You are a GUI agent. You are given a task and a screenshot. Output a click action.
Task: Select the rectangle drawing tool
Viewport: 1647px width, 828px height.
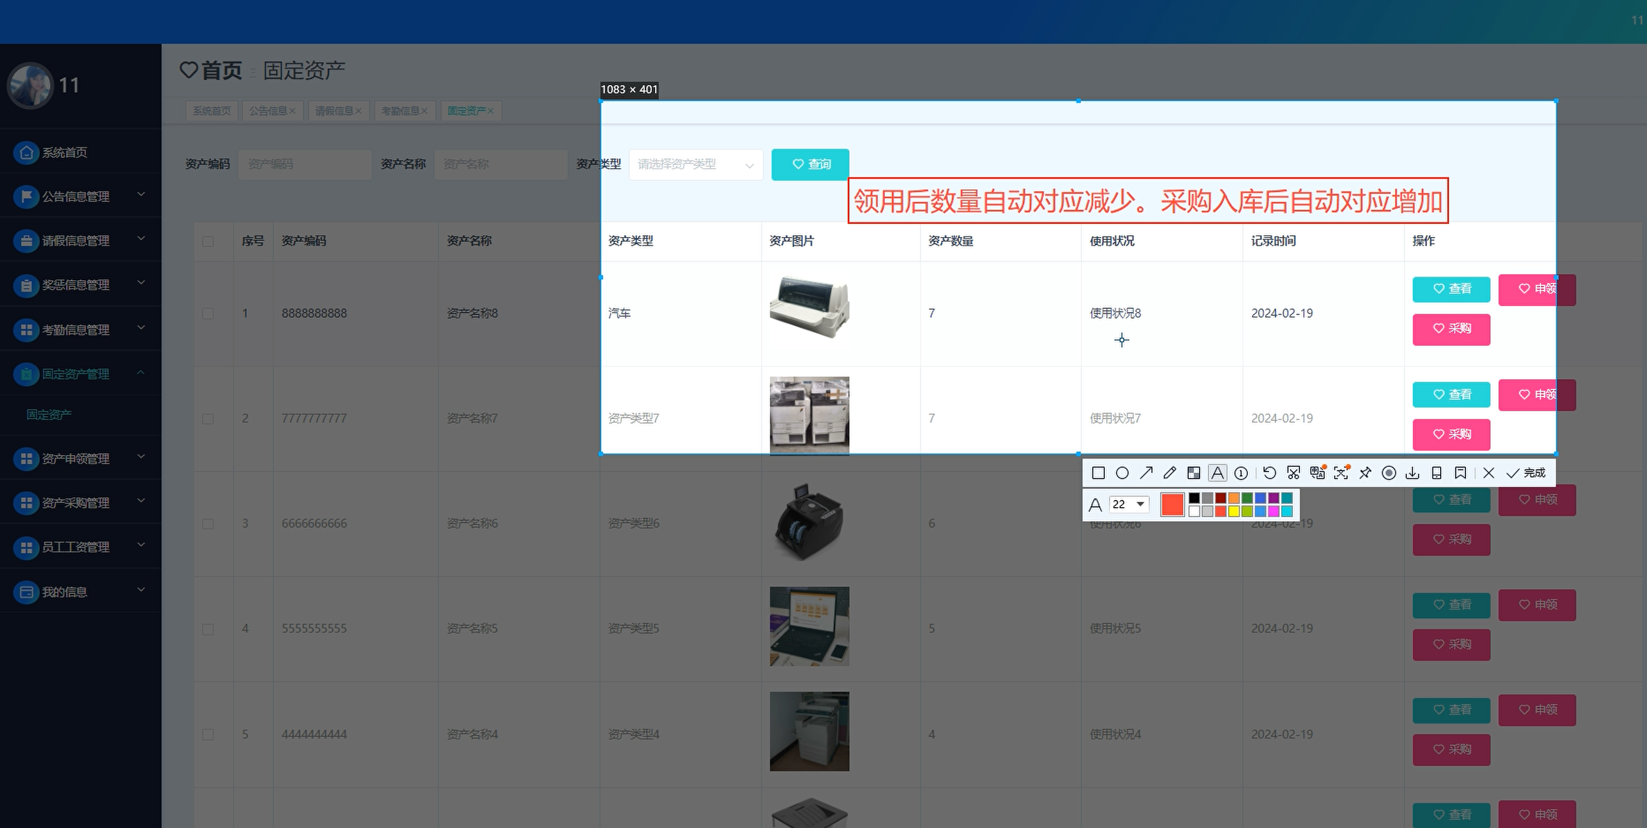[x=1098, y=472]
